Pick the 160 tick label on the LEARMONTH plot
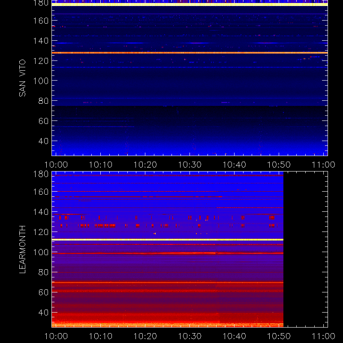This screenshot has height=343, width=343. (x=41, y=192)
